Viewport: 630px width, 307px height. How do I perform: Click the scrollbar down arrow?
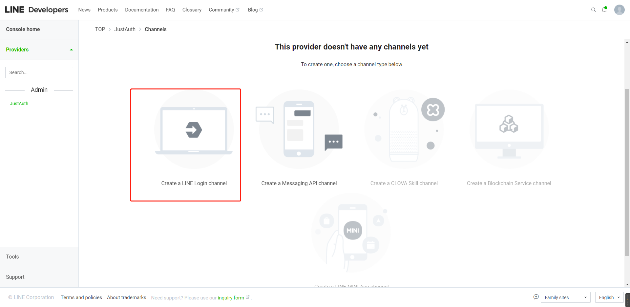tap(627, 284)
